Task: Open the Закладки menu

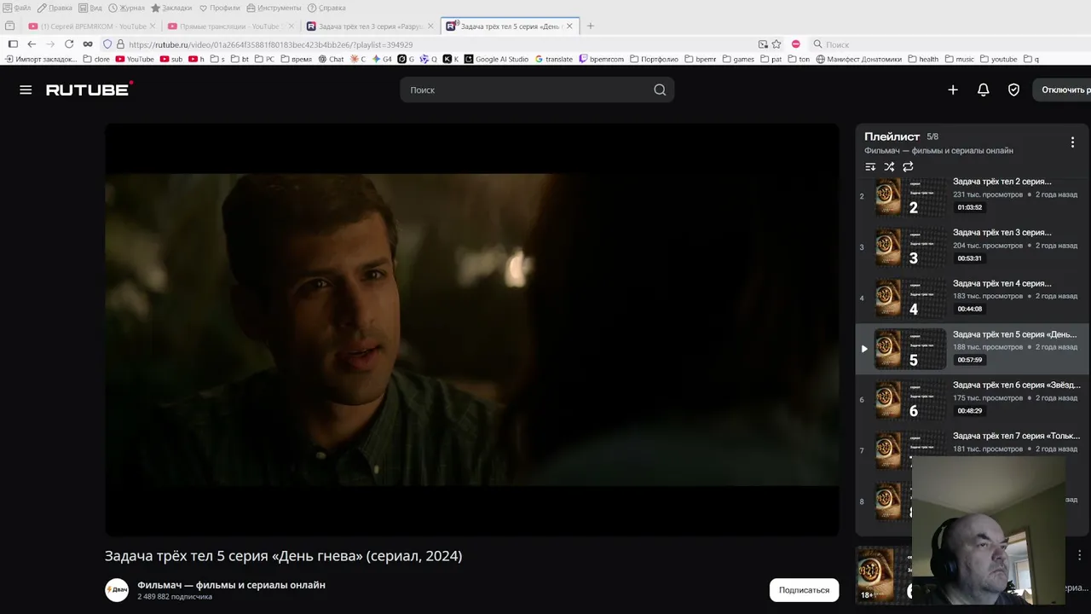Action: point(171,8)
